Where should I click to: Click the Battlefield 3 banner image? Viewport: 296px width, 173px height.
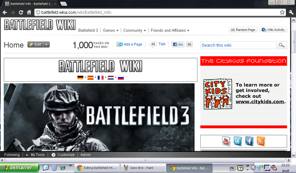[x=99, y=117]
